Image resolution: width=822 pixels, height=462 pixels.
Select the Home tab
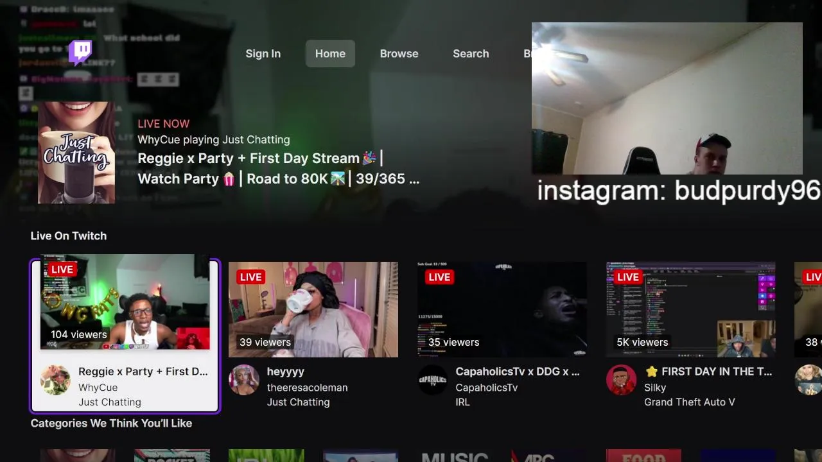[x=330, y=53]
